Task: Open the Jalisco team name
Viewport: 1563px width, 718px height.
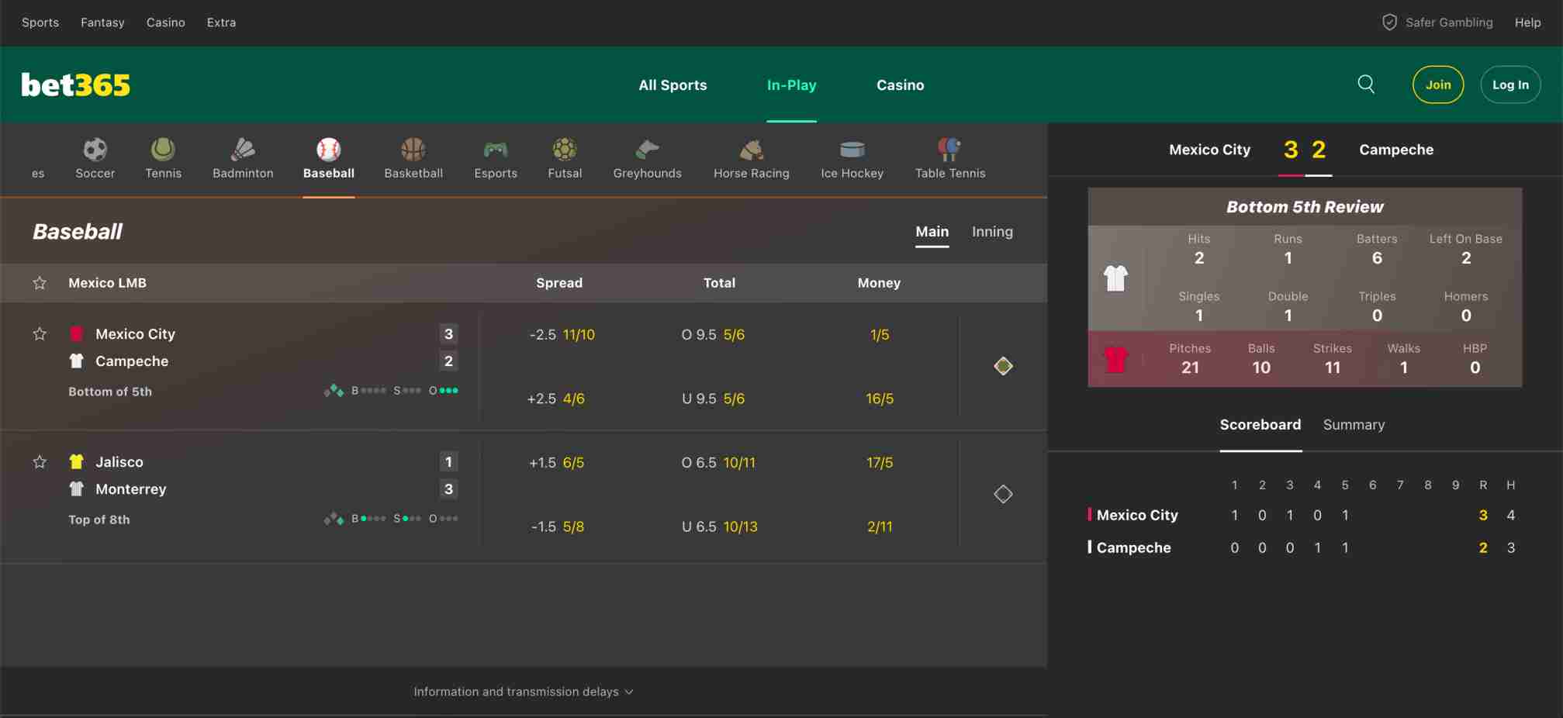Action: (119, 462)
